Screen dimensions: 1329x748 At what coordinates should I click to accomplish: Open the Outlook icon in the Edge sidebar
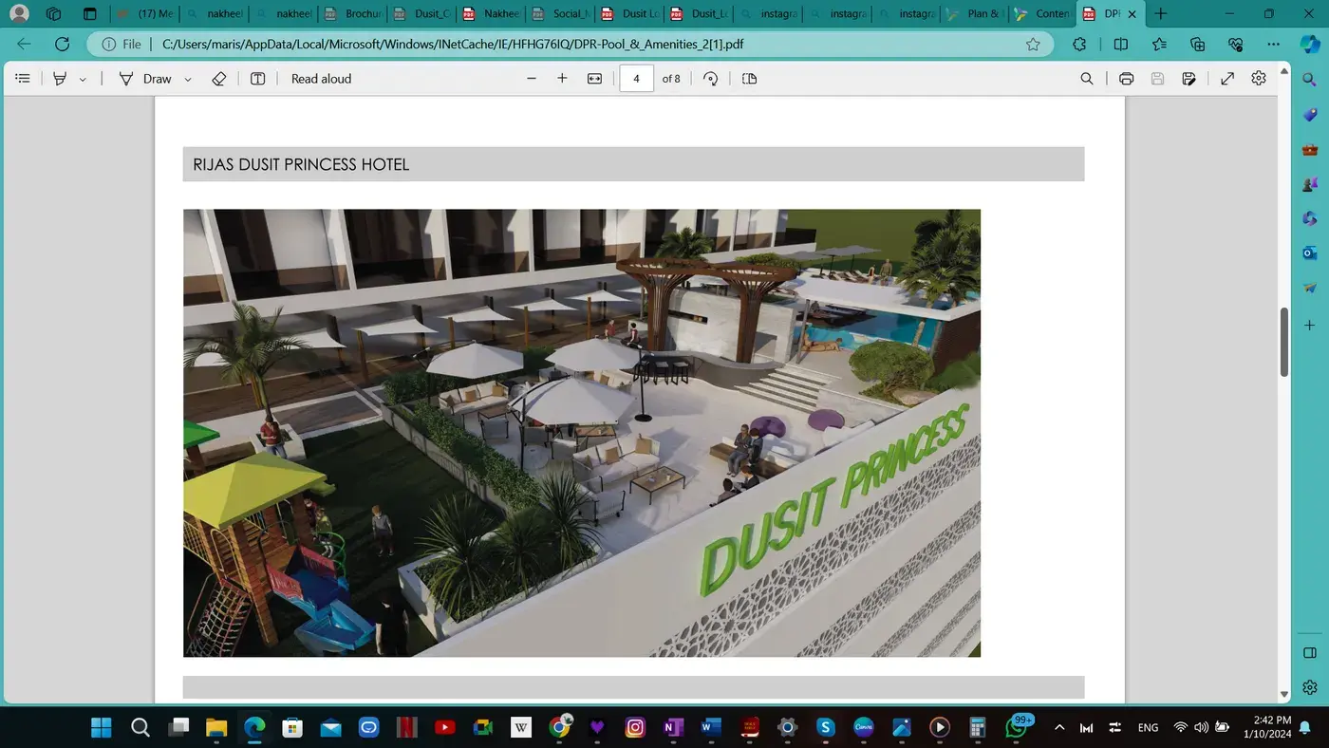(x=1310, y=252)
